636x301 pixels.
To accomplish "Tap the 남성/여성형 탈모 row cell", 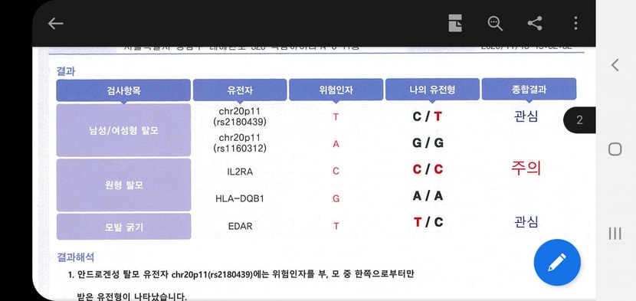I will coord(123,130).
